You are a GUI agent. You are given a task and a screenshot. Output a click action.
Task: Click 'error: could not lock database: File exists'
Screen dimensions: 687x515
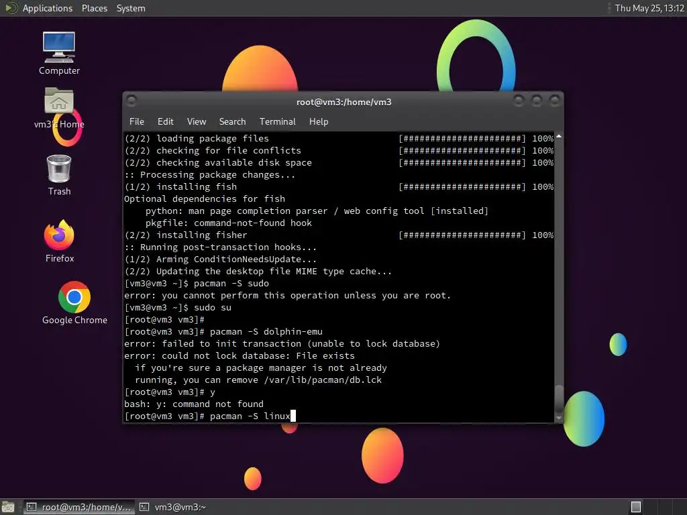pyautogui.click(x=240, y=355)
